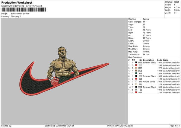Click the Natural White swatch in row 8
The image size is (181, 128).
[x=136, y=82]
